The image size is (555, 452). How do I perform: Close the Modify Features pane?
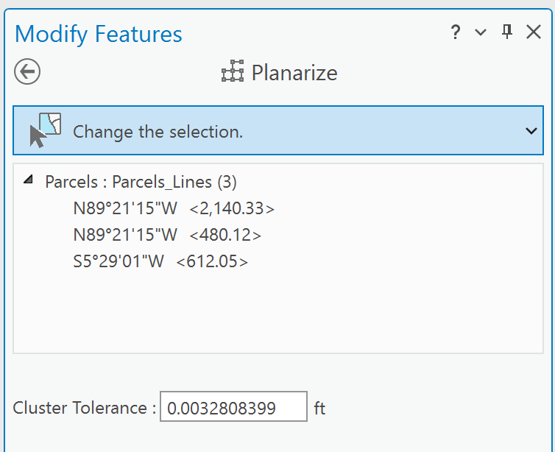pos(534,32)
